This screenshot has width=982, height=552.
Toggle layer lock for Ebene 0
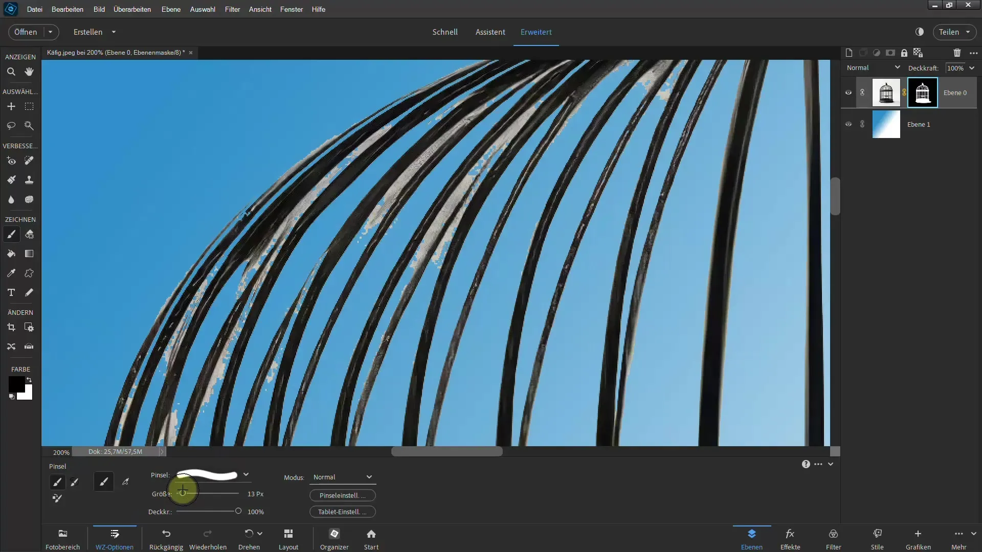pyautogui.click(x=862, y=93)
